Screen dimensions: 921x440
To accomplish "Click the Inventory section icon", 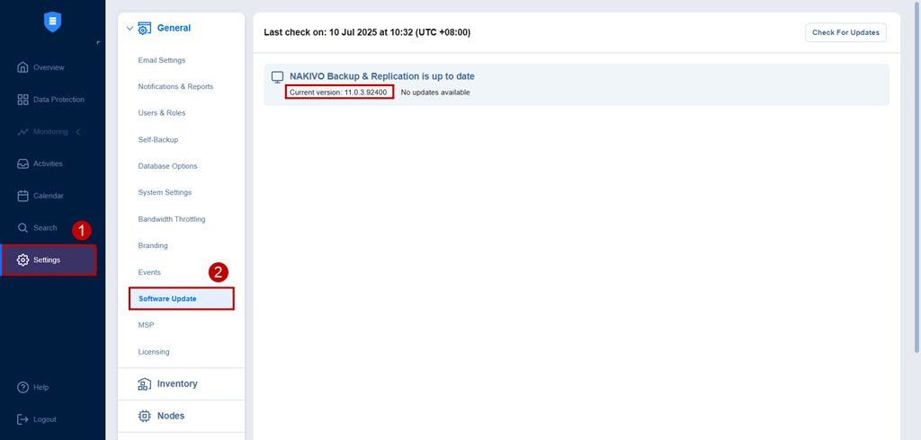I will point(145,383).
